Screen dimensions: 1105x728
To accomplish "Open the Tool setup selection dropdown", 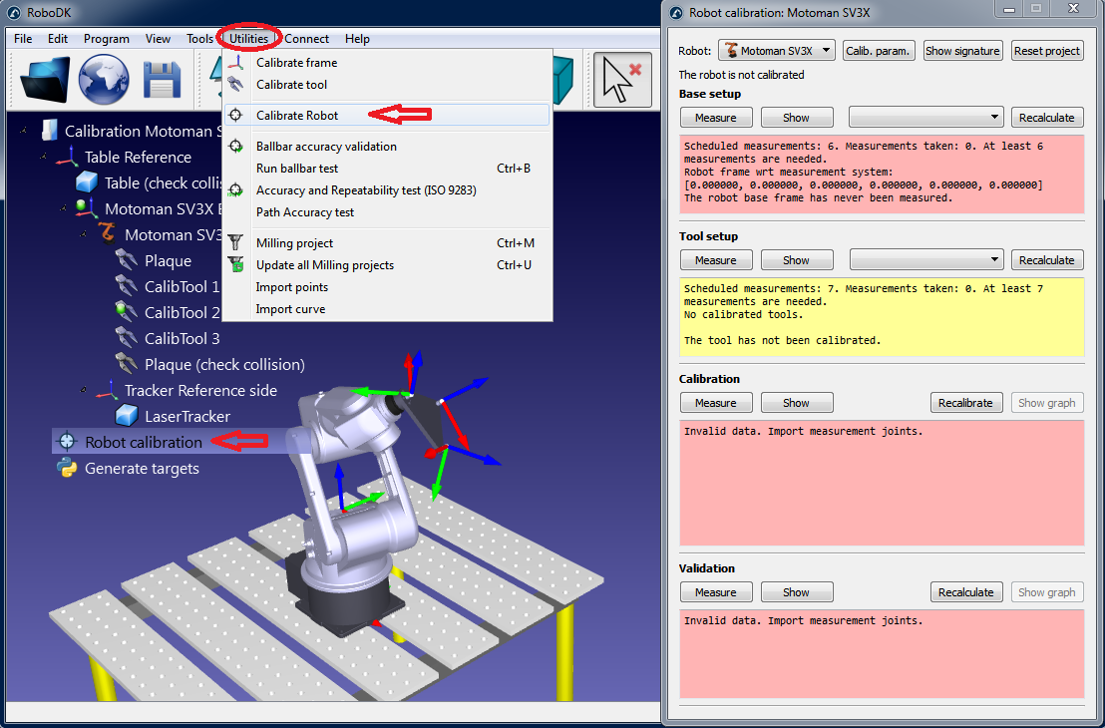I will [x=924, y=259].
